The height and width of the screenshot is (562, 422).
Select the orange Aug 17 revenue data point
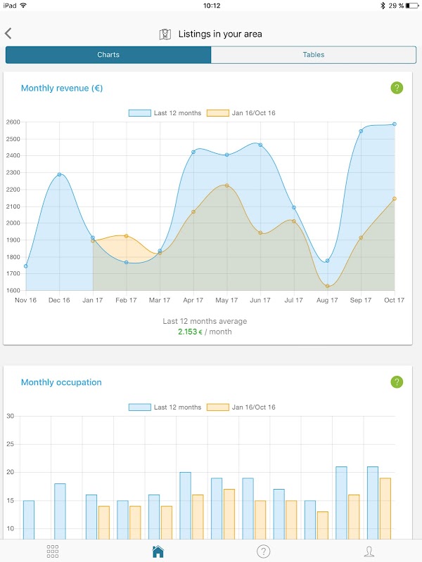(x=327, y=286)
